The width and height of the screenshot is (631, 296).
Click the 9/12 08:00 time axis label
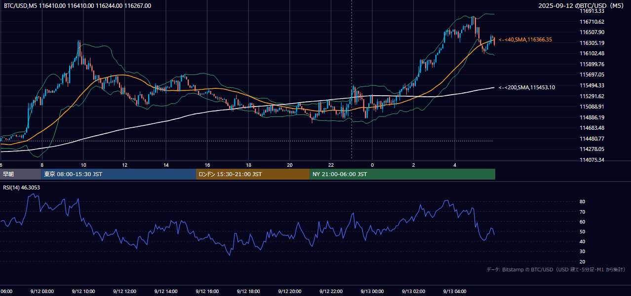click(42, 291)
